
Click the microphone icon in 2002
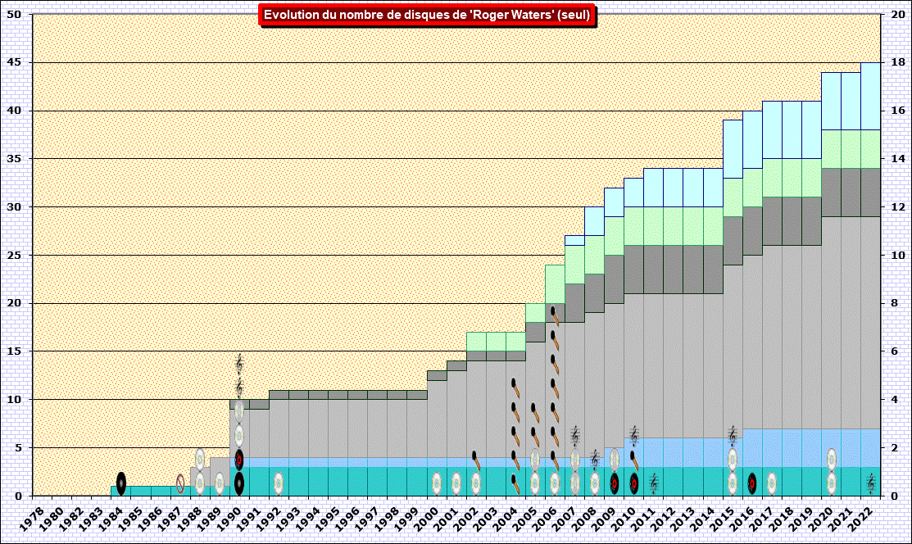pyautogui.click(x=476, y=460)
